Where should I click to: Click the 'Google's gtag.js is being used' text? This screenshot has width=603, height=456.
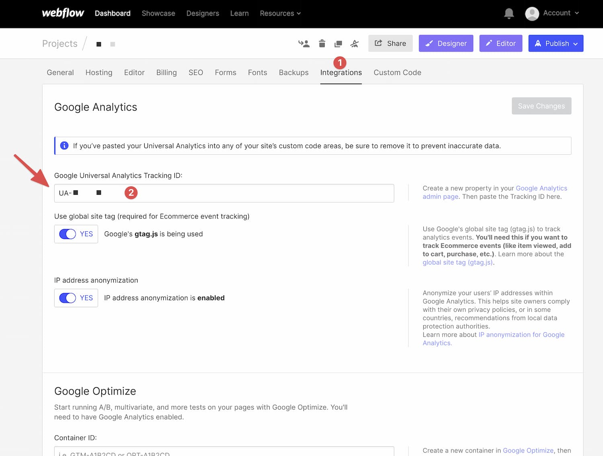154,234
